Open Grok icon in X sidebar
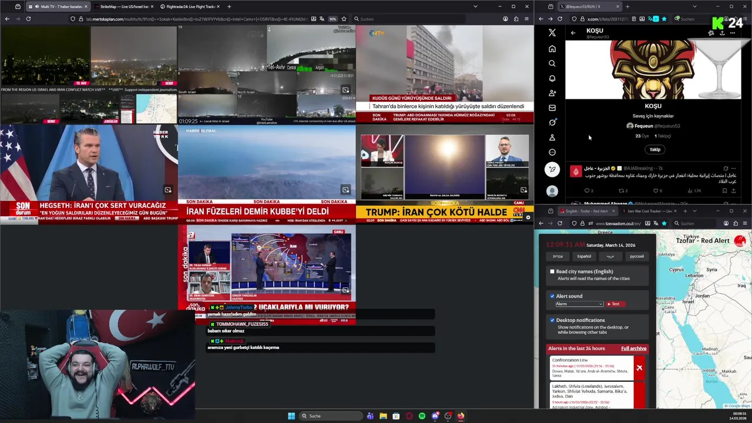The width and height of the screenshot is (752, 423). tap(552, 122)
